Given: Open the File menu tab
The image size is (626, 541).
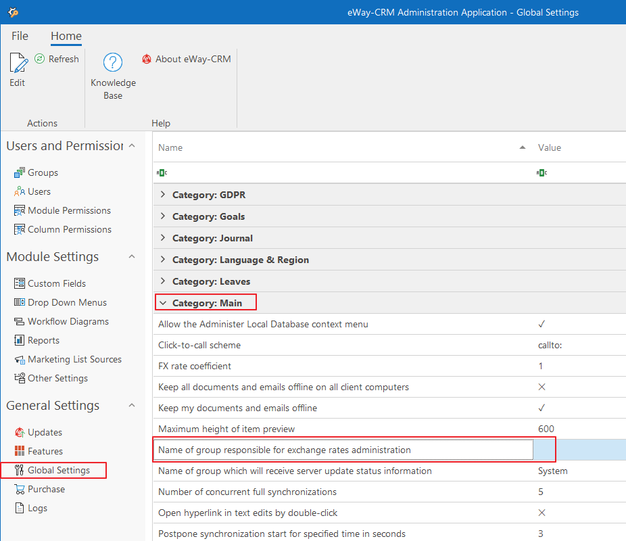Looking at the screenshot, I should tap(20, 36).
